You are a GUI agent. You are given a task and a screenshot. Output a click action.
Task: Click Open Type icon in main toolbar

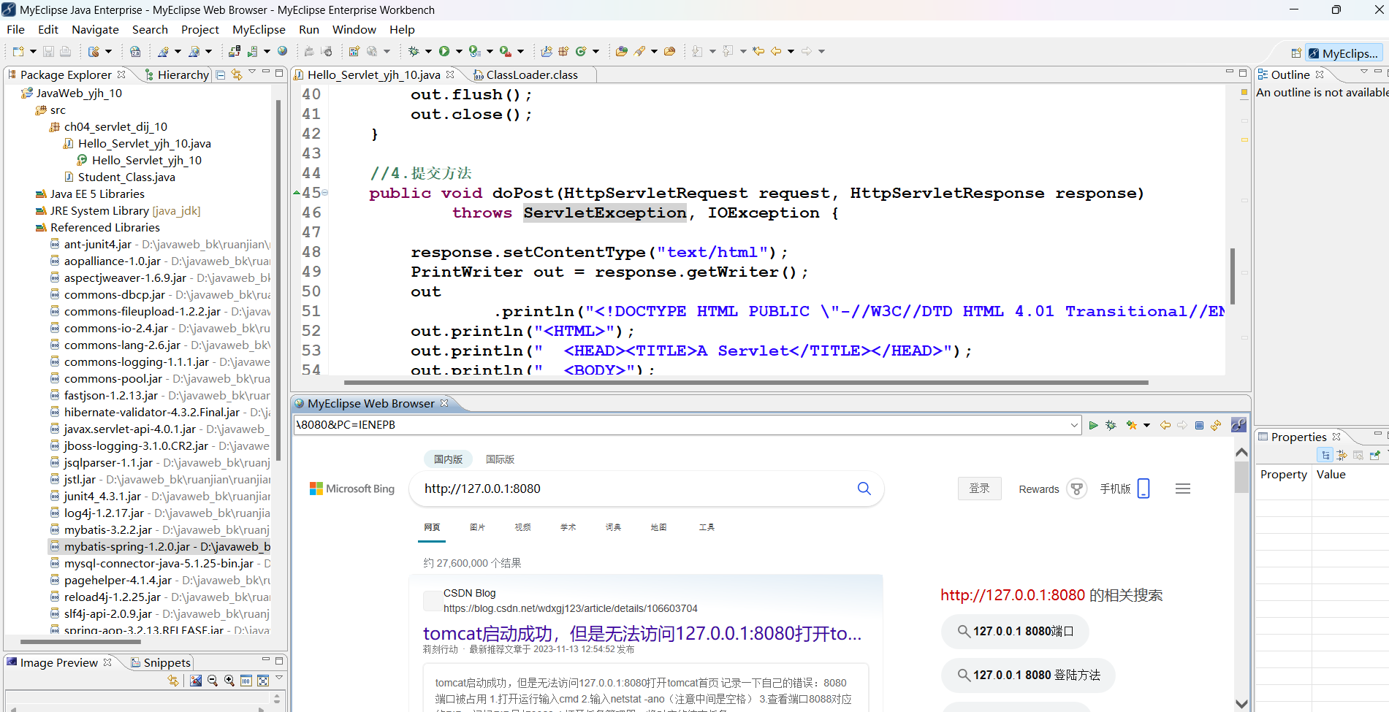click(x=621, y=51)
